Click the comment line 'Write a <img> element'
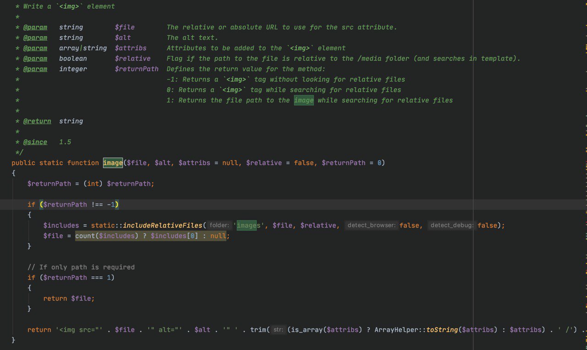The height and width of the screenshot is (350, 587). click(69, 6)
